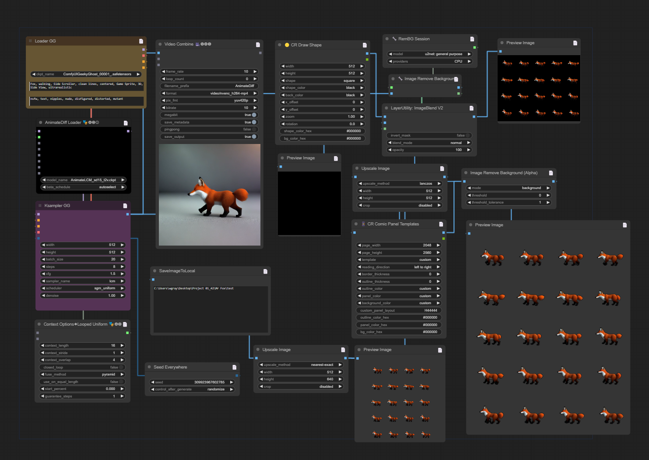The width and height of the screenshot is (649, 460).
Task: Click the document icon on Ksampler GG node
Action: click(x=125, y=206)
